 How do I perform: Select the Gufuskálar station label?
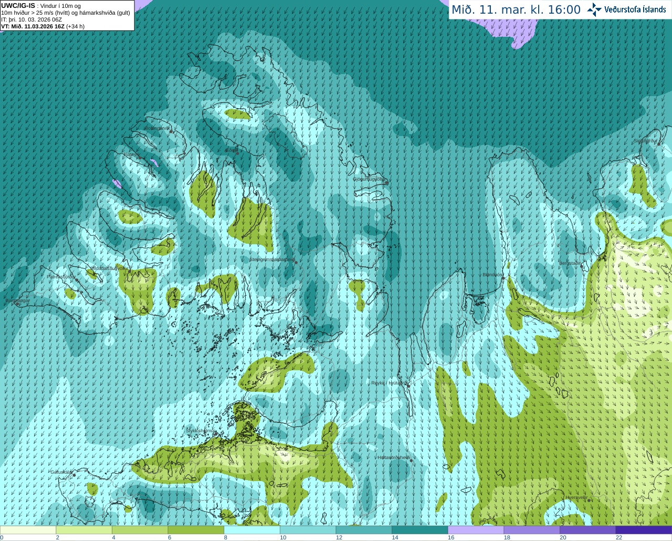[x=61, y=472]
